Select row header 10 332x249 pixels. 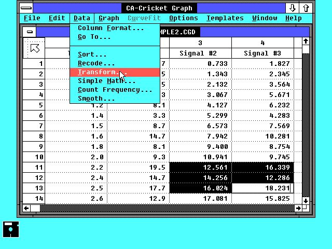pos(34,157)
